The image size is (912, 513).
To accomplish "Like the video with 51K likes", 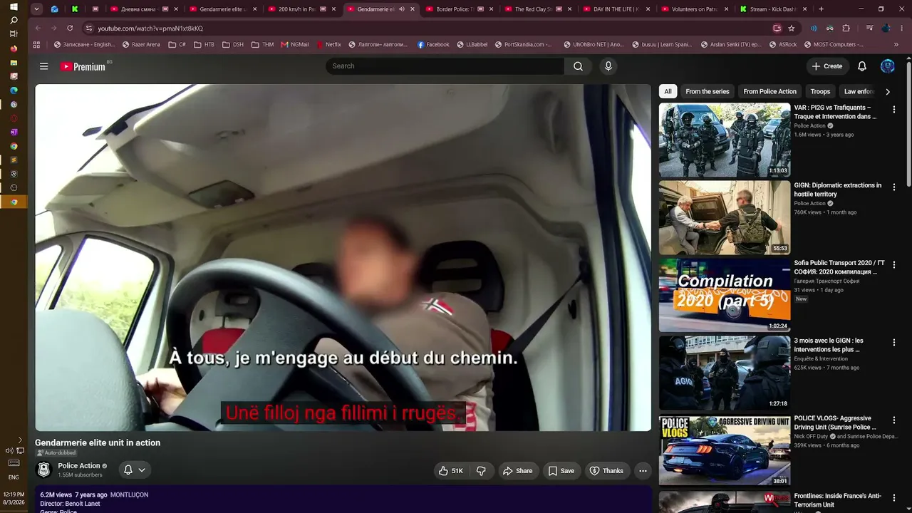I will [x=450, y=471].
